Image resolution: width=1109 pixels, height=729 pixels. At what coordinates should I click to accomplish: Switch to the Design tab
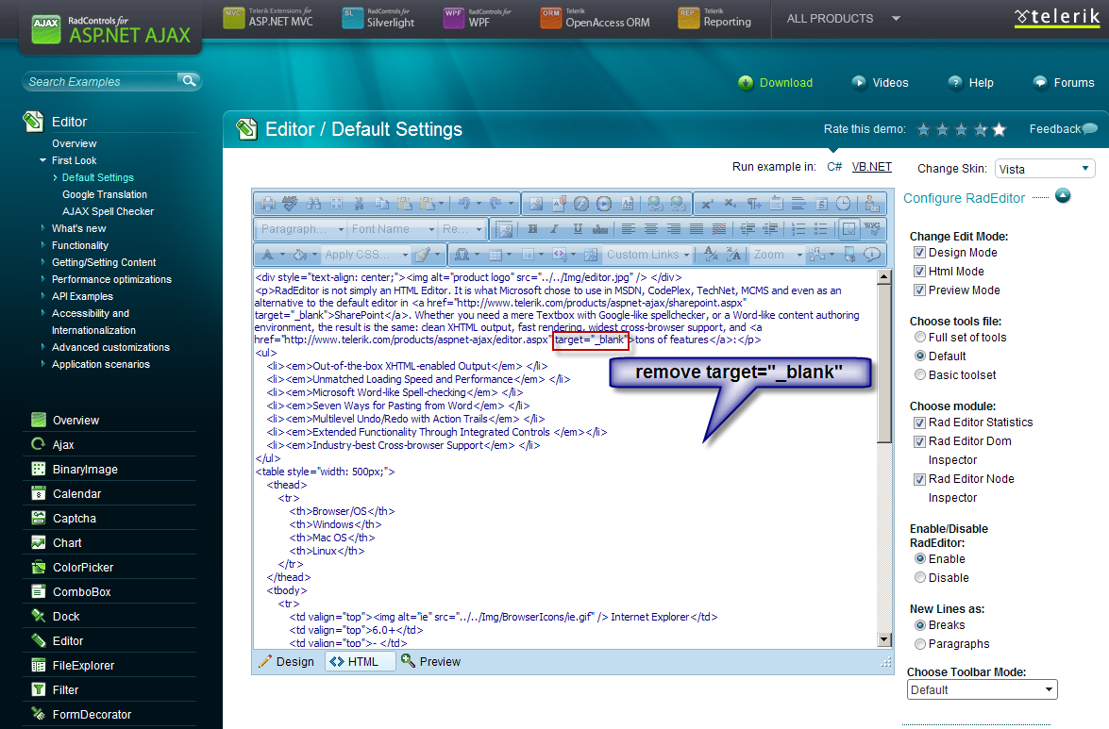tap(286, 661)
